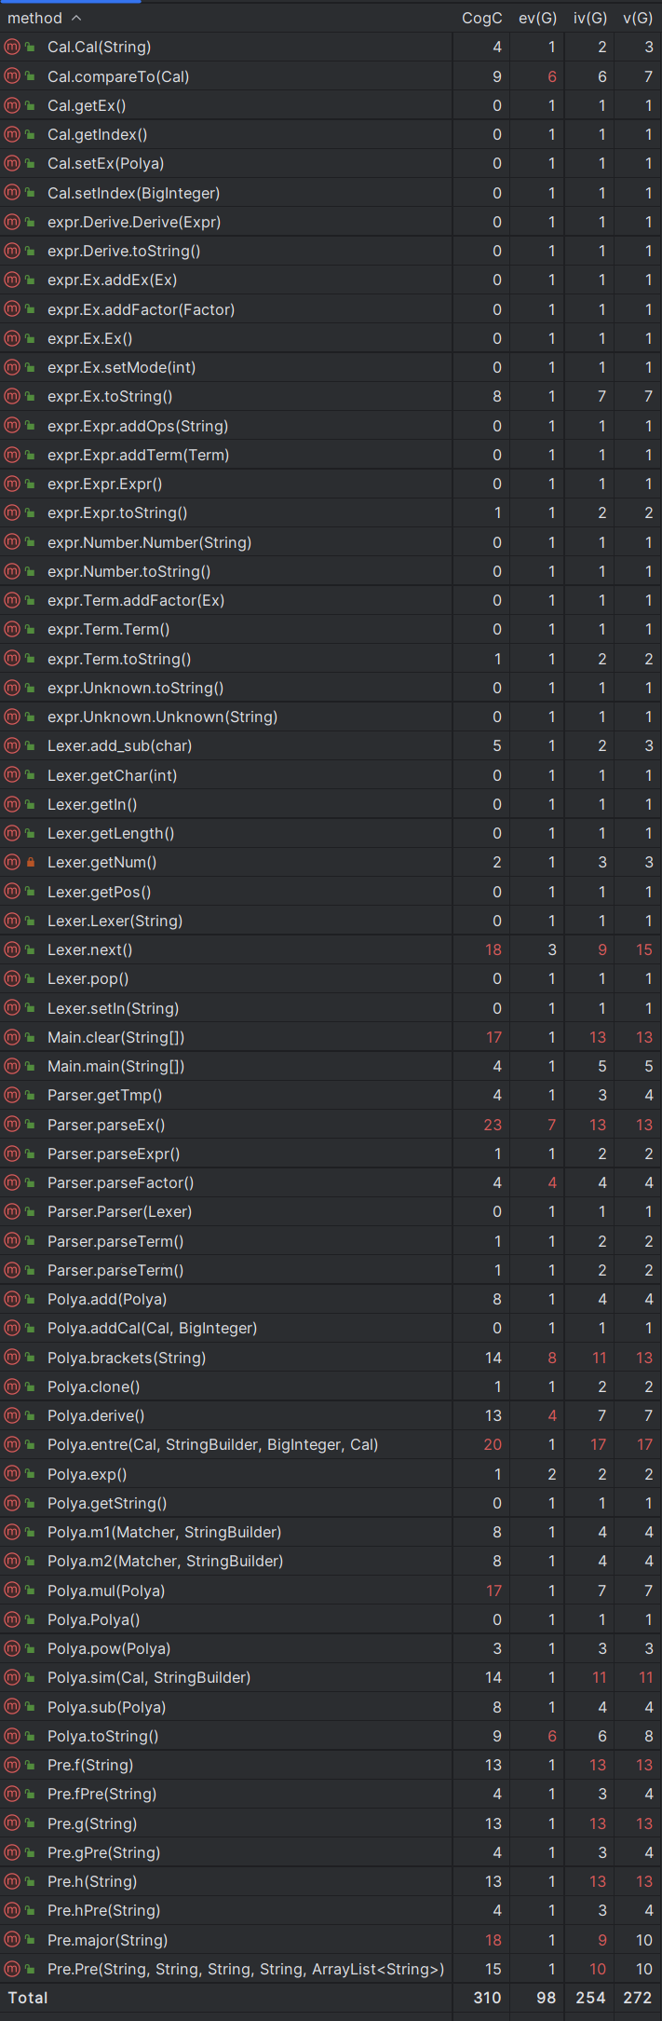Sort by the CogC column header
The width and height of the screenshot is (662, 2021).
tap(481, 18)
